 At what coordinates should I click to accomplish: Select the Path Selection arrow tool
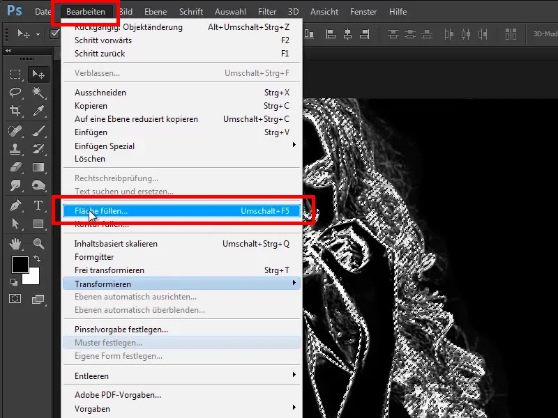[15, 224]
